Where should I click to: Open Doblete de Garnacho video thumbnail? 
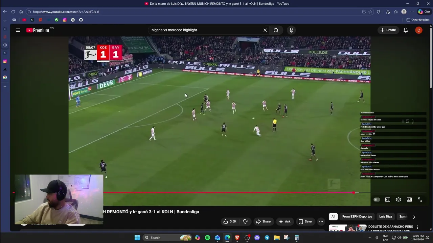(x=348, y=228)
